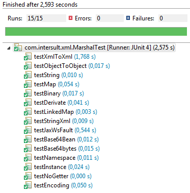Click the testBinary passed-test icon
This screenshot has height=193, width=190.
pyautogui.click(x=28, y=93)
